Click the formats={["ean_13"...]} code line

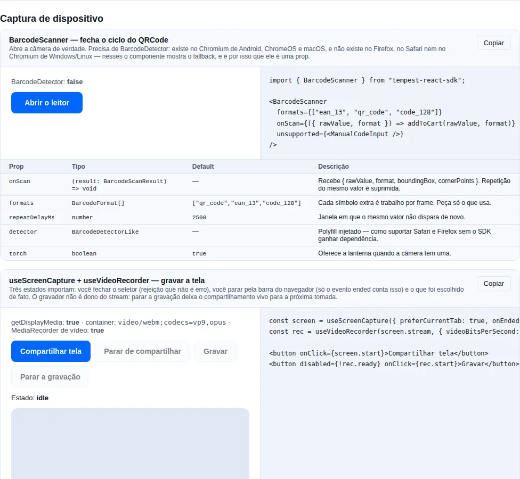(359, 112)
